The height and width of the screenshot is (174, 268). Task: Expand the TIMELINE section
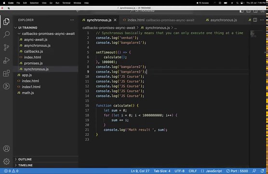[x=46, y=165]
